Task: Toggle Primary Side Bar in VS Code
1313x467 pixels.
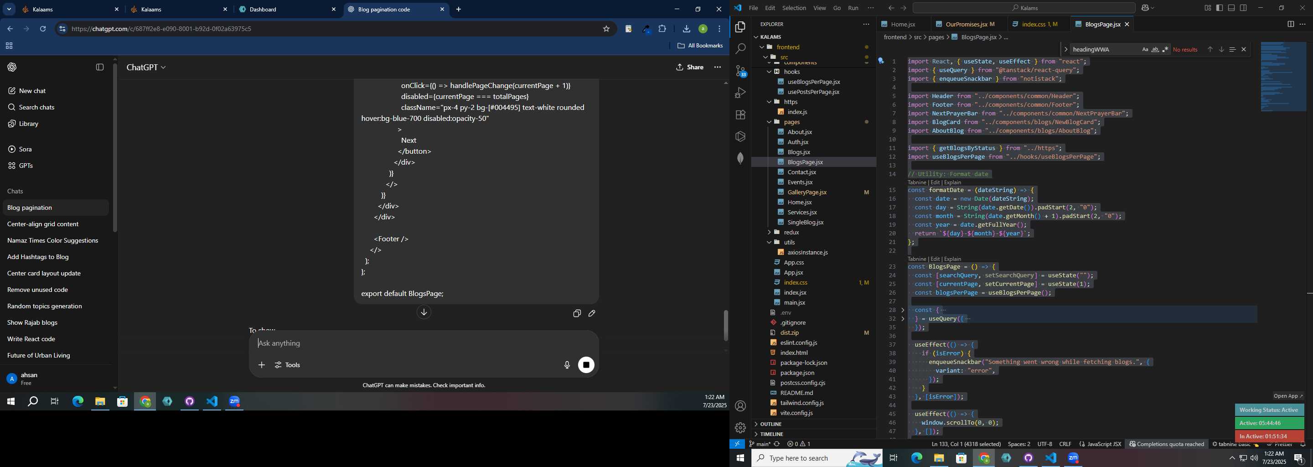Action: [x=1220, y=8]
